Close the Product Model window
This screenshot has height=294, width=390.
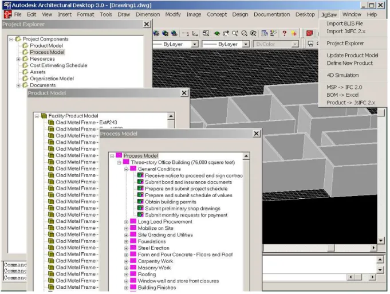point(184,93)
